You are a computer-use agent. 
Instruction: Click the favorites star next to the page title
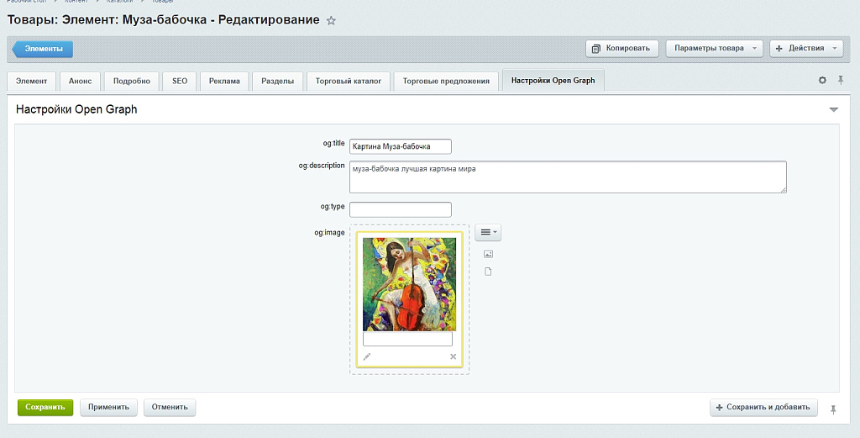331,20
